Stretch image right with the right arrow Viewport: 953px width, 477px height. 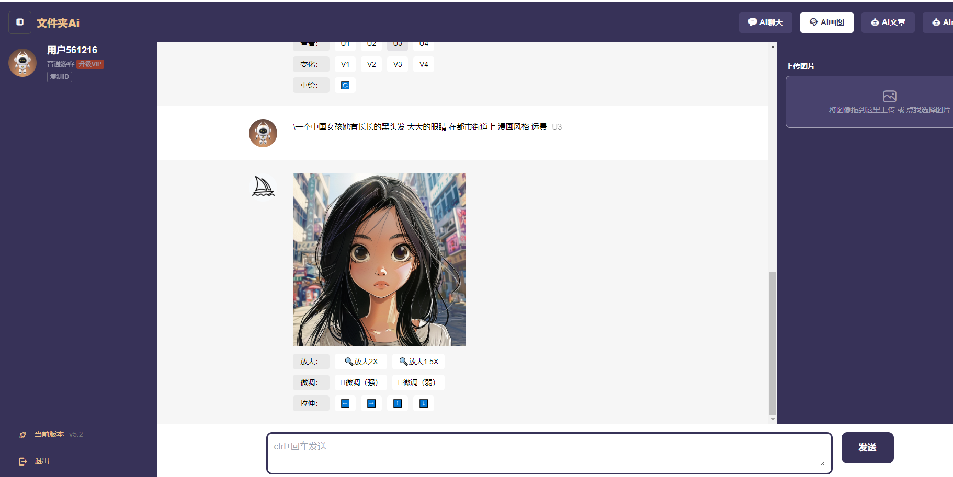tap(371, 403)
